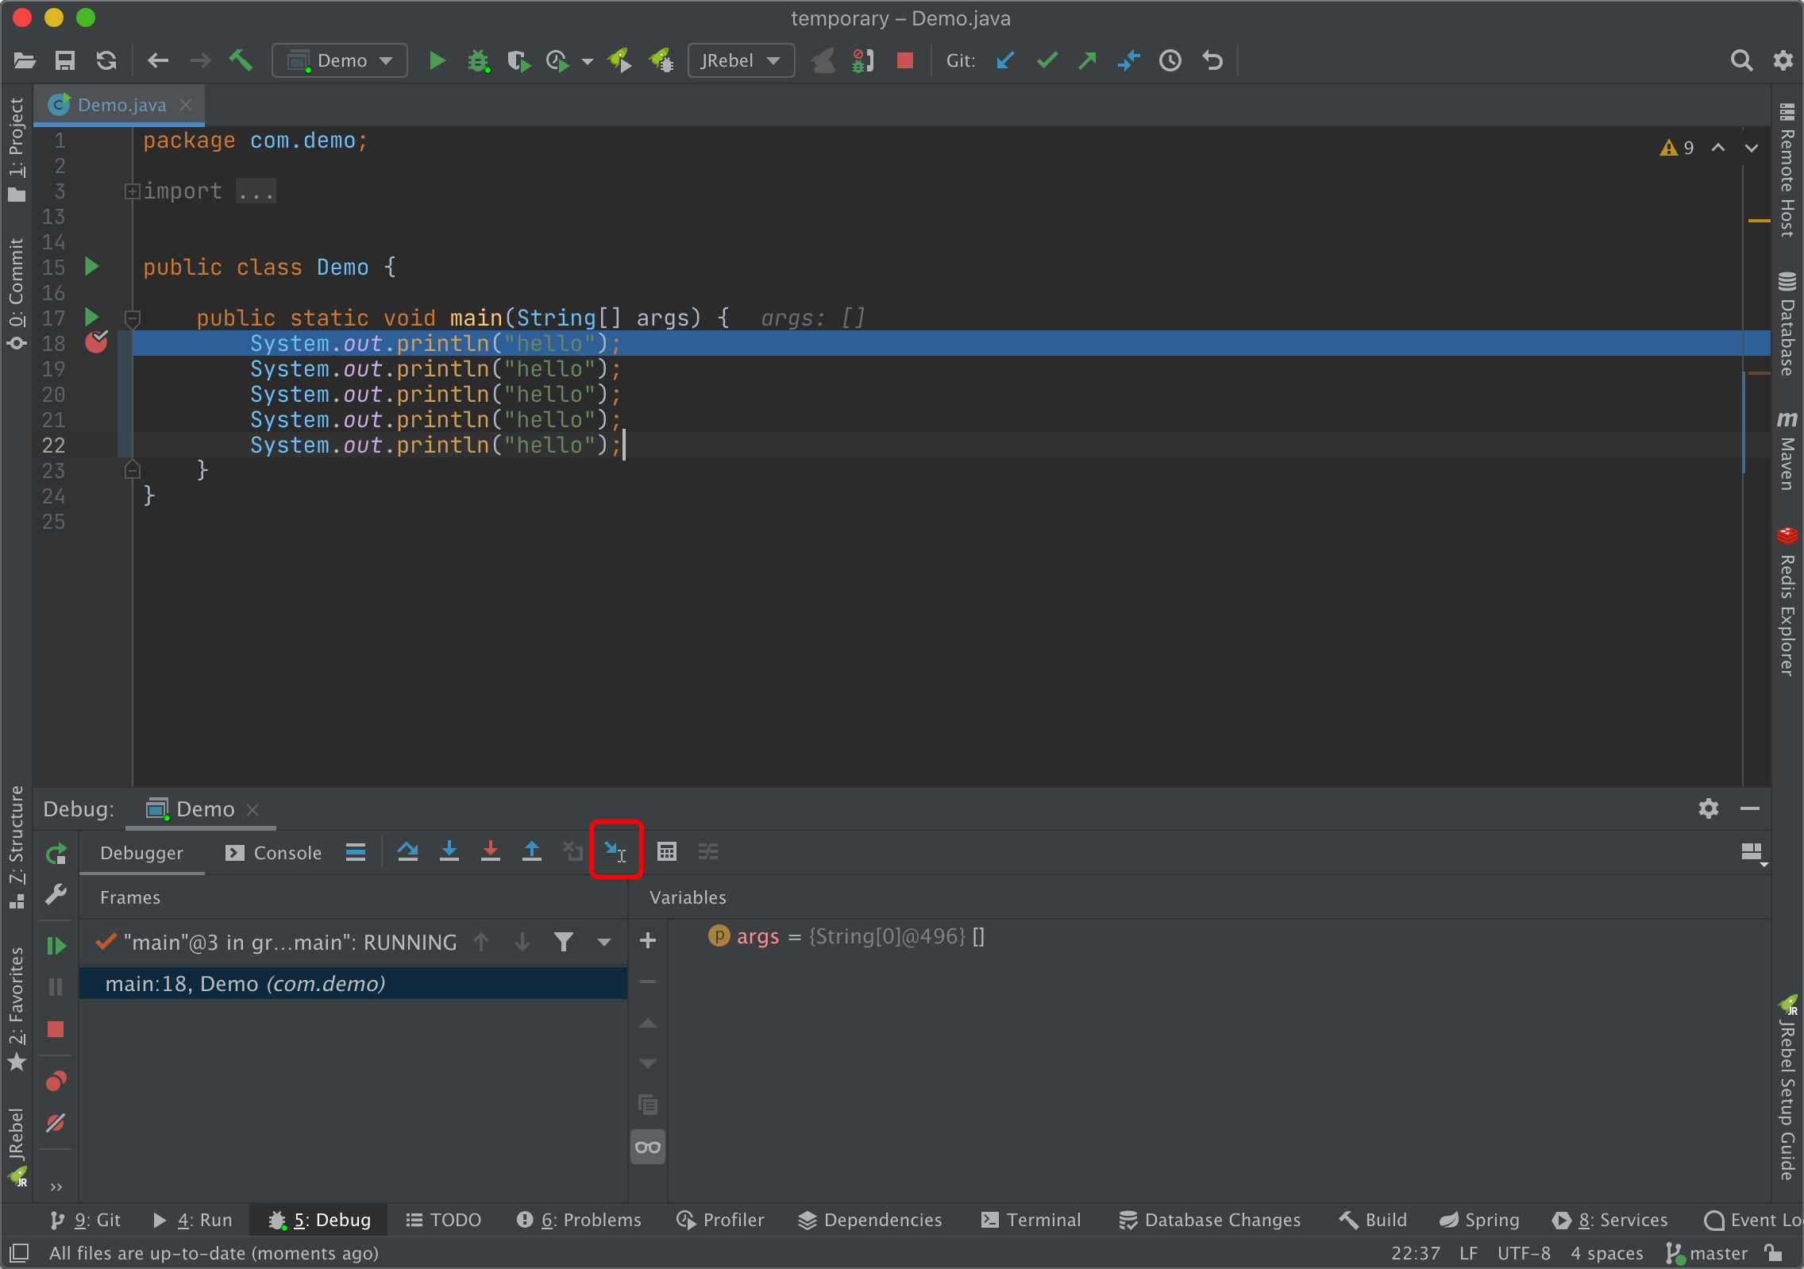Toggle the Structure tool window
The width and height of the screenshot is (1804, 1269).
(16, 847)
